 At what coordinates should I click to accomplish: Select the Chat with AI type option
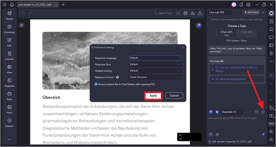[x=246, y=33]
